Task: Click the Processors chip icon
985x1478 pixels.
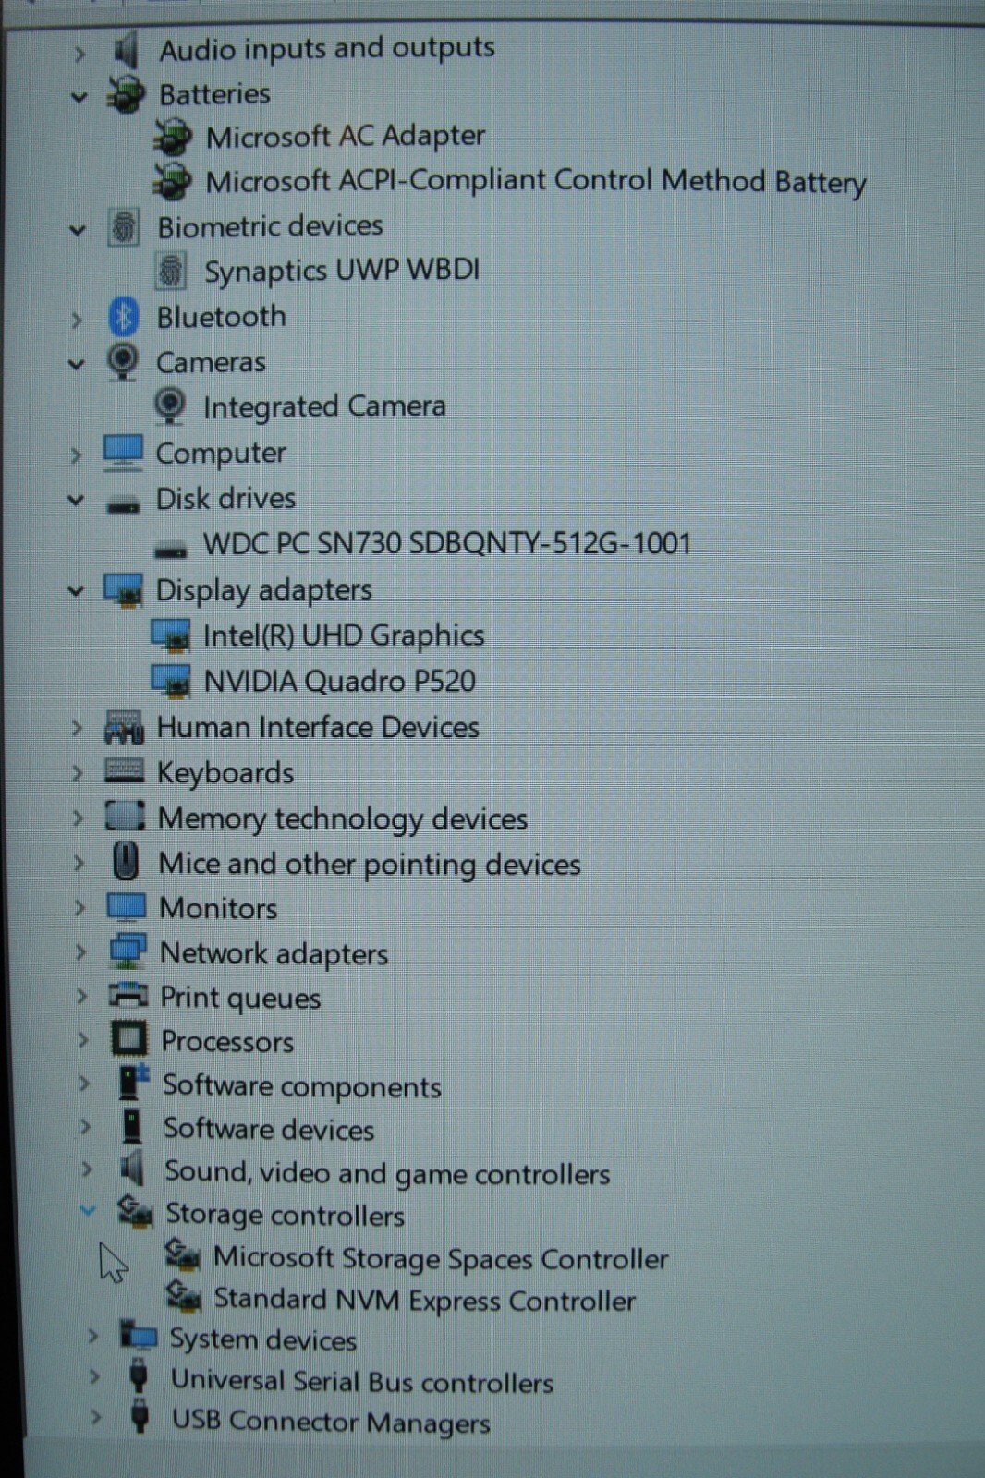Action: point(129,1039)
